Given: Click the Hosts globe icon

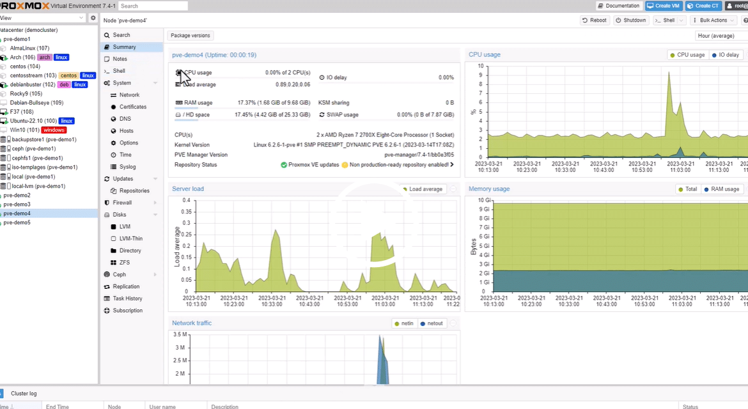Looking at the screenshot, I should tap(114, 130).
